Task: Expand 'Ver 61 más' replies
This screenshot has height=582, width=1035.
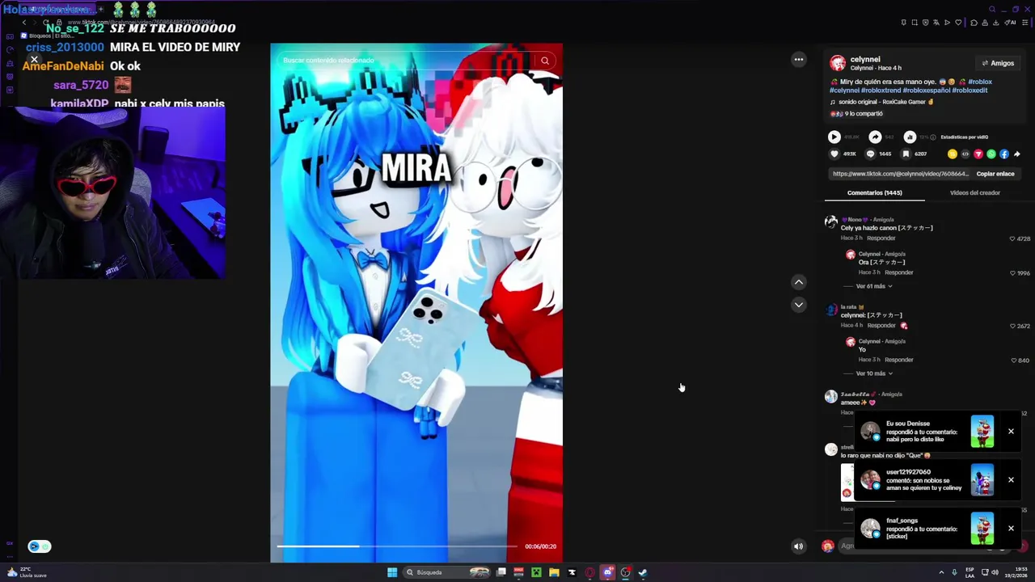Action: point(874,286)
